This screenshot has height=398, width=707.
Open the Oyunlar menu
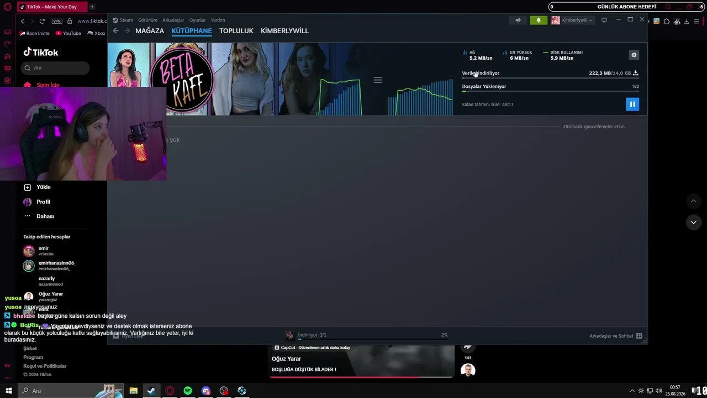[198, 20]
